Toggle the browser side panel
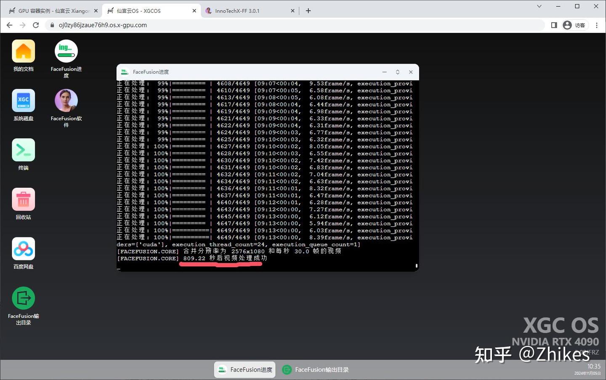The height and width of the screenshot is (380, 606). pos(554,25)
